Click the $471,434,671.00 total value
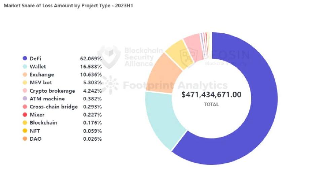The width and height of the screenshot is (327, 183). pyautogui.click(x=211, y=95)
